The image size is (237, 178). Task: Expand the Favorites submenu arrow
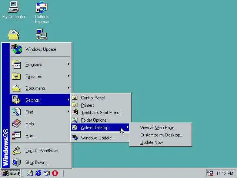click(69, 76)
